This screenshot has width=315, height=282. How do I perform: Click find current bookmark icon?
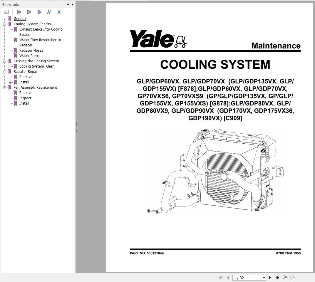point(39,12)
